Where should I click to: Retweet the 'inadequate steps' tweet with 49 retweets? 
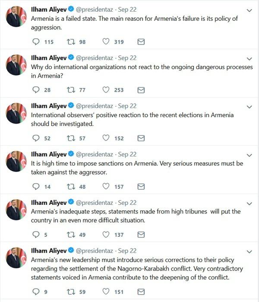click(x=70, y=235)
